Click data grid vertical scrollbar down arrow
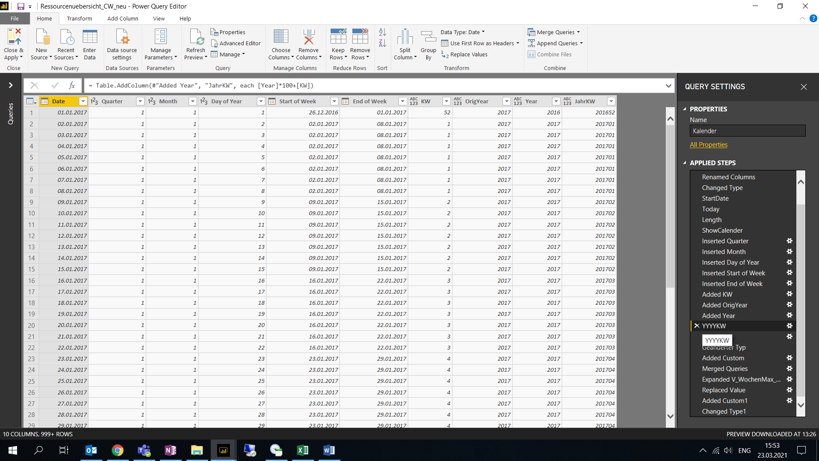 (670, 416)
